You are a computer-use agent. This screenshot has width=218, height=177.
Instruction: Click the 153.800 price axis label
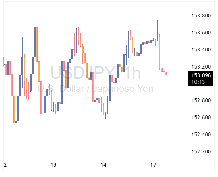(201, 16)
